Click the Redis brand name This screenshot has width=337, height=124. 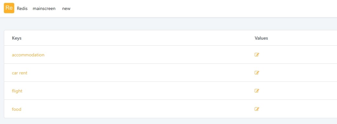pyautogui.click(x=22, y=9)
